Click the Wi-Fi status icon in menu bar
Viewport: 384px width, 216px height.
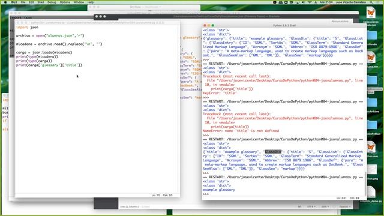[310, 2]
